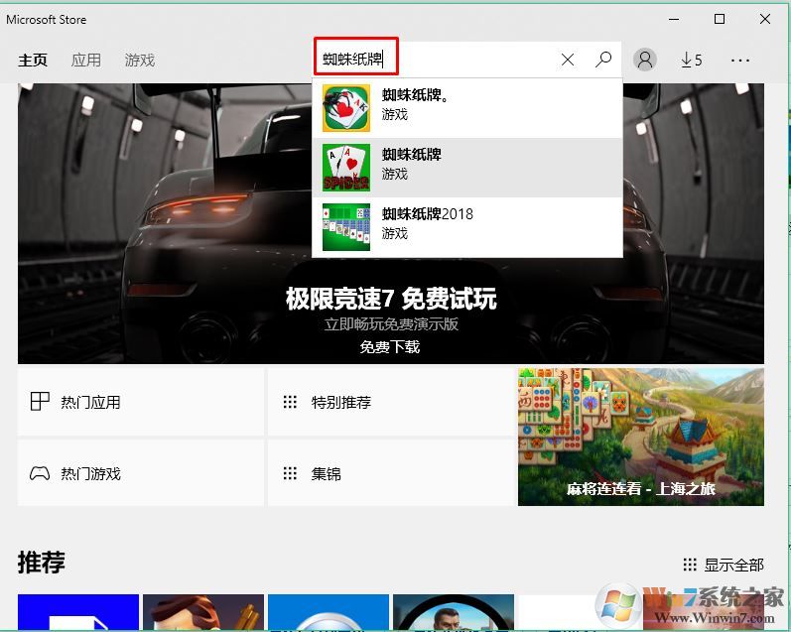Minimize the Microsoft Store window
Viewport: 791px width, 632px height.
674,19
